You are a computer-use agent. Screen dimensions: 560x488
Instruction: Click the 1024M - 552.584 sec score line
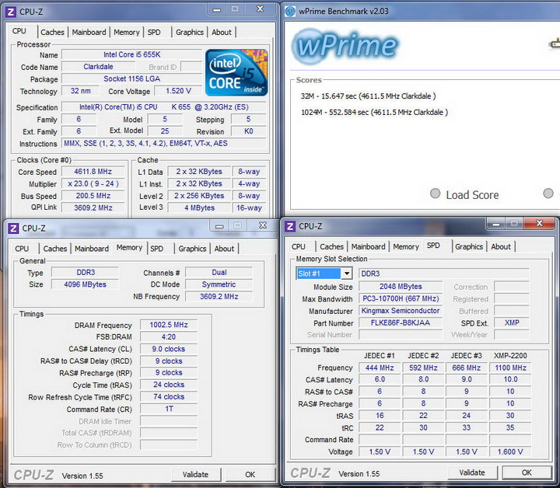(x=374, y=112)
